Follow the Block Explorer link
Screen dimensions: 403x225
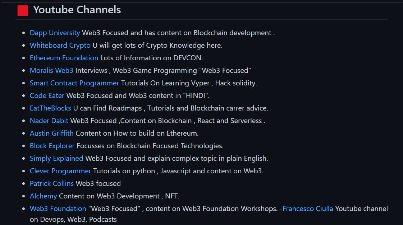pyautogui.click(x=52, y=146)
